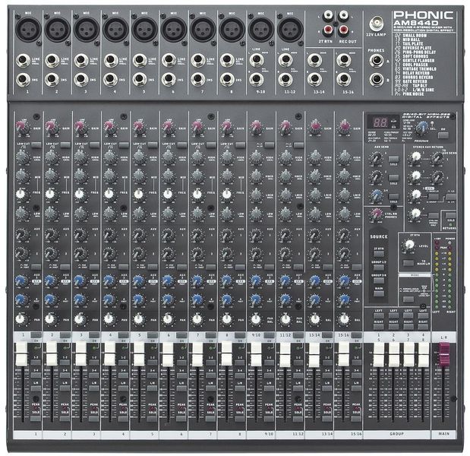Send group 1 to LEFT main
Screen dimensions: 470x456
(379, 315)
